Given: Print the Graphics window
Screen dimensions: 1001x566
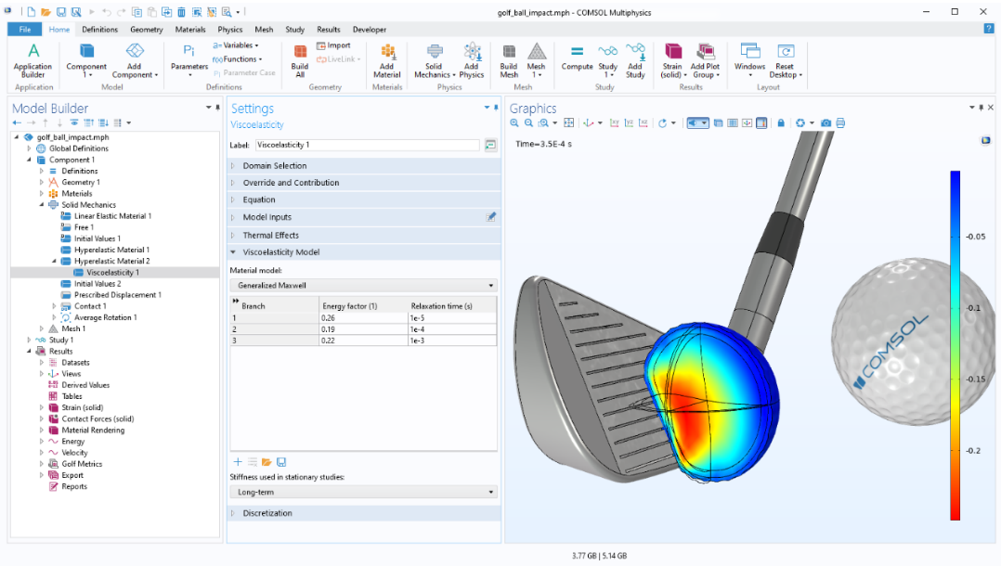Looking at the screenshot, I should point(840,123).
